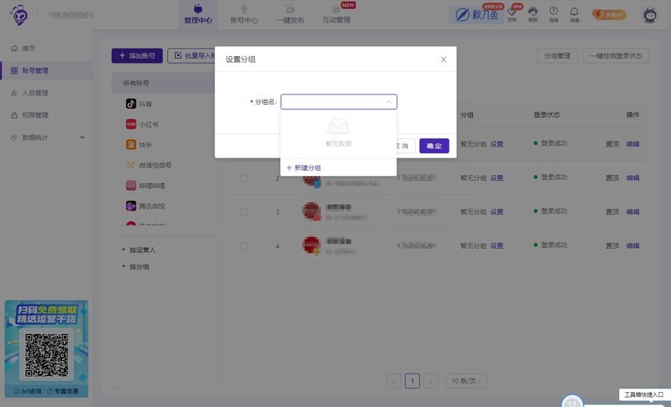Tick the checkbox for row 3

pos(243,212)
